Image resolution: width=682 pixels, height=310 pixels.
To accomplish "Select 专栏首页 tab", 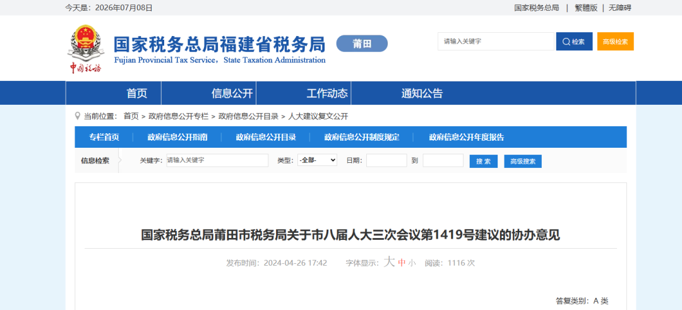I will [104, 138].
